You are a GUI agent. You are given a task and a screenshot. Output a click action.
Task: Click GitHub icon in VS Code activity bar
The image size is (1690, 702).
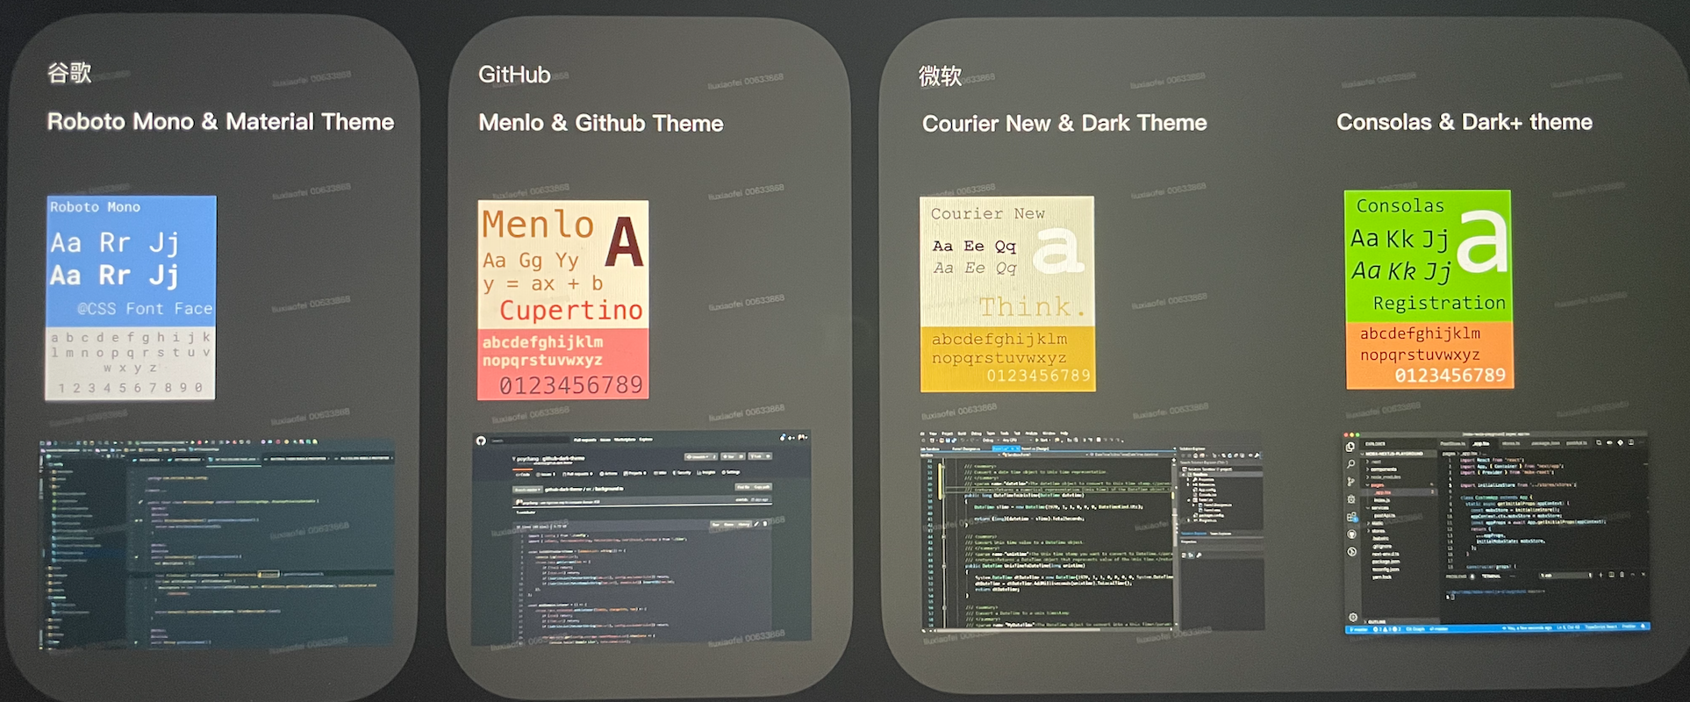tap(1351, 534)
